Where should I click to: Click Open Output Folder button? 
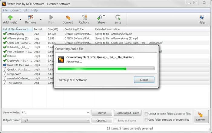click(x=128, y=113)
